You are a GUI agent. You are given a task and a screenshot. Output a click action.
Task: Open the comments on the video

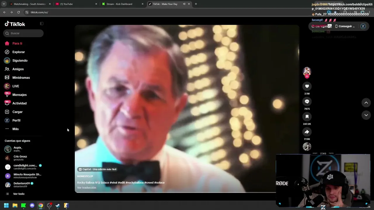coord(307,101)
